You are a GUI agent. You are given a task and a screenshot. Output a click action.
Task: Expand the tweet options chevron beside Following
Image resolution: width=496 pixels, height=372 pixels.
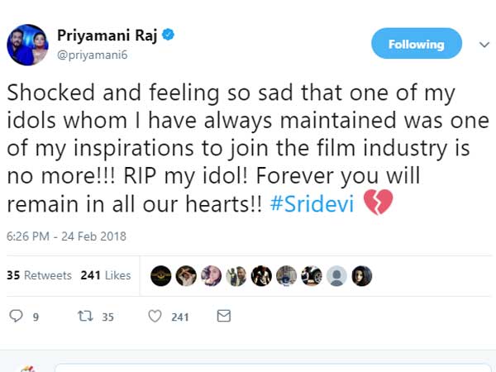(484, 44)
